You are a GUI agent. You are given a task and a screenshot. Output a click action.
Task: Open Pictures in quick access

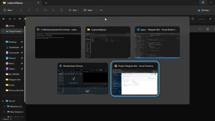tap(11, 58)
